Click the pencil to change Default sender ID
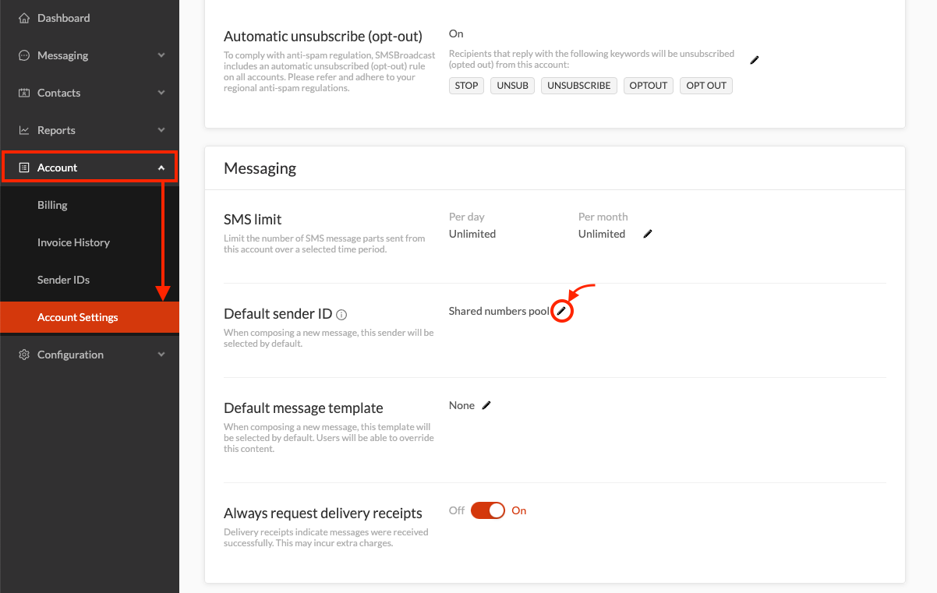 (562, 310)
